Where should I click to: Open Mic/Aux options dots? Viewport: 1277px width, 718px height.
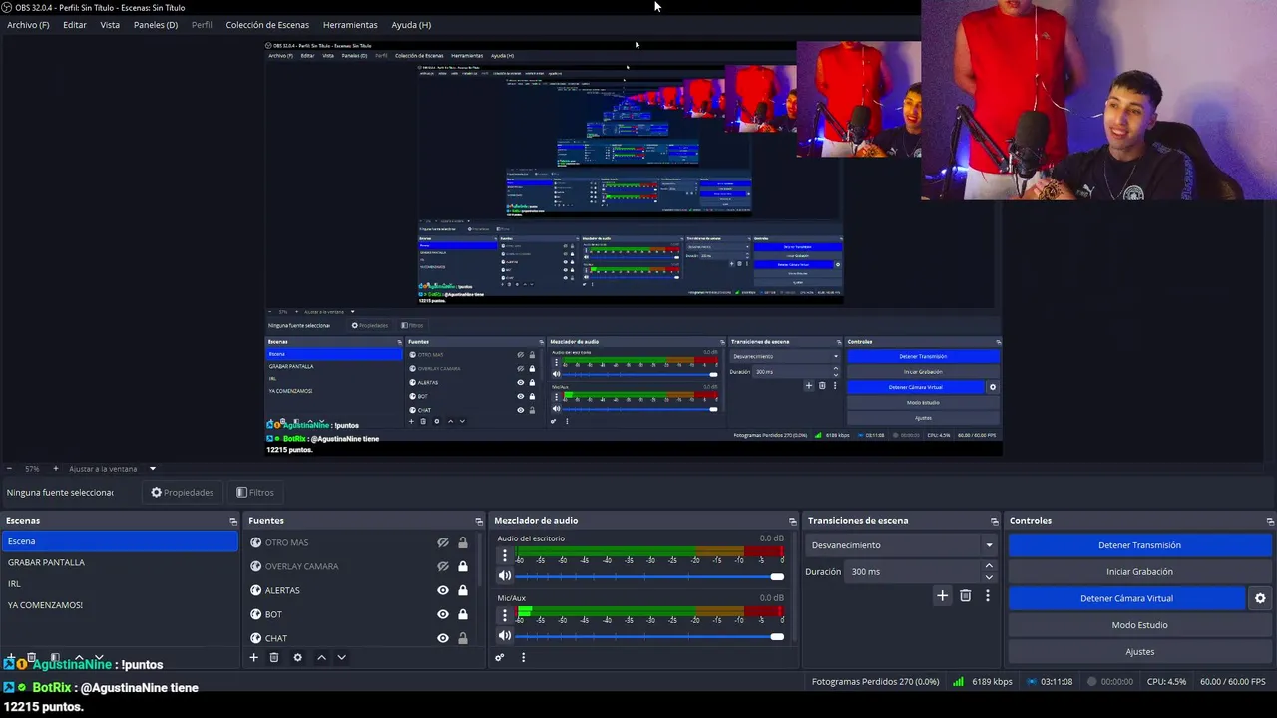click(x=505, y=616)
